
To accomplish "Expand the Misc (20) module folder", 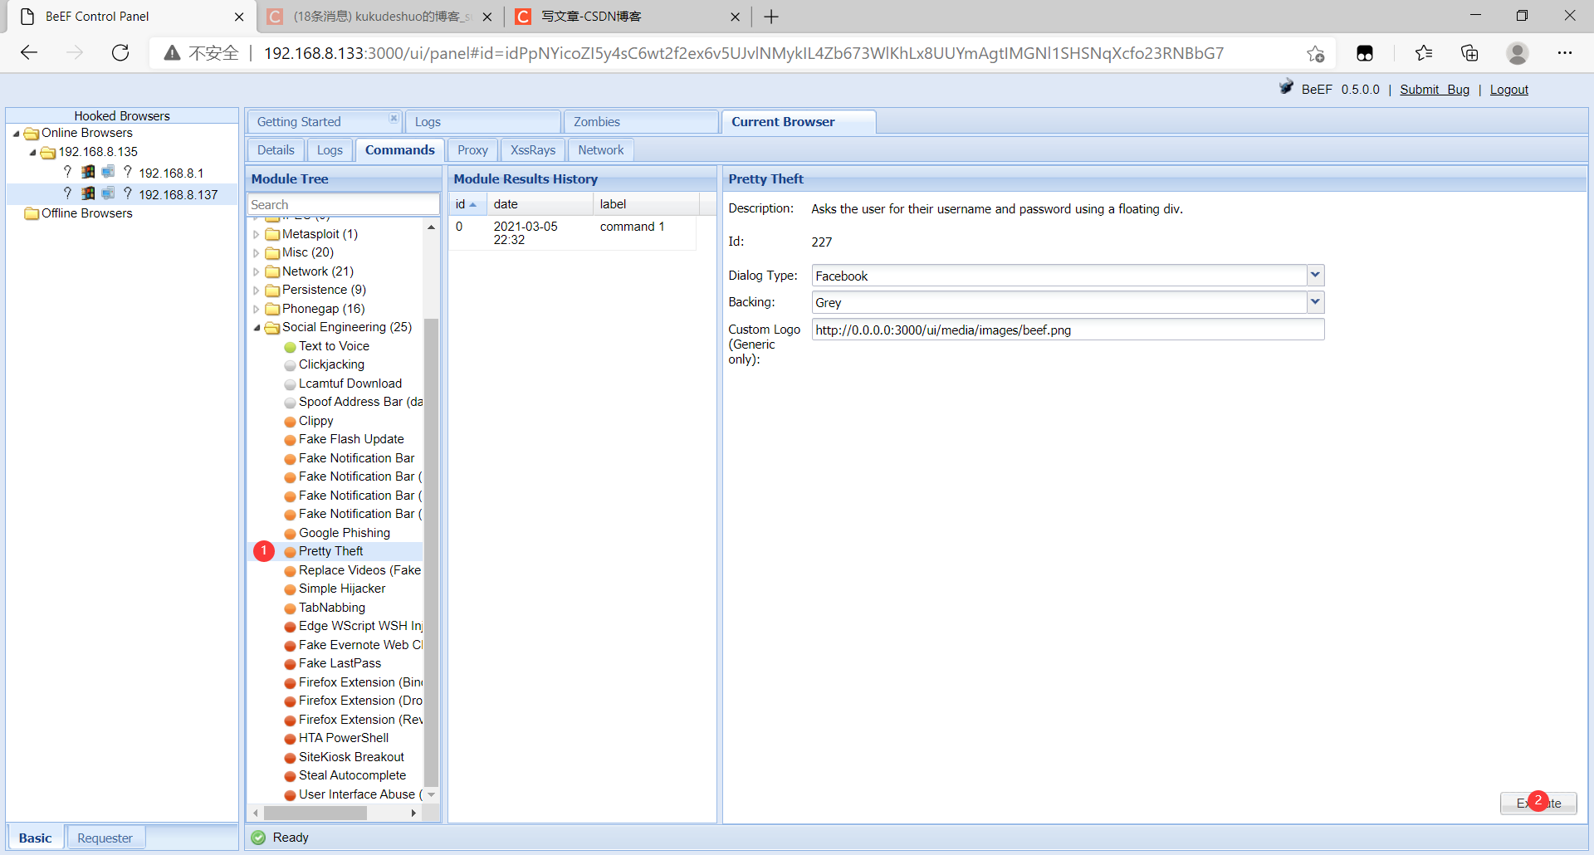I will [256, 253].
